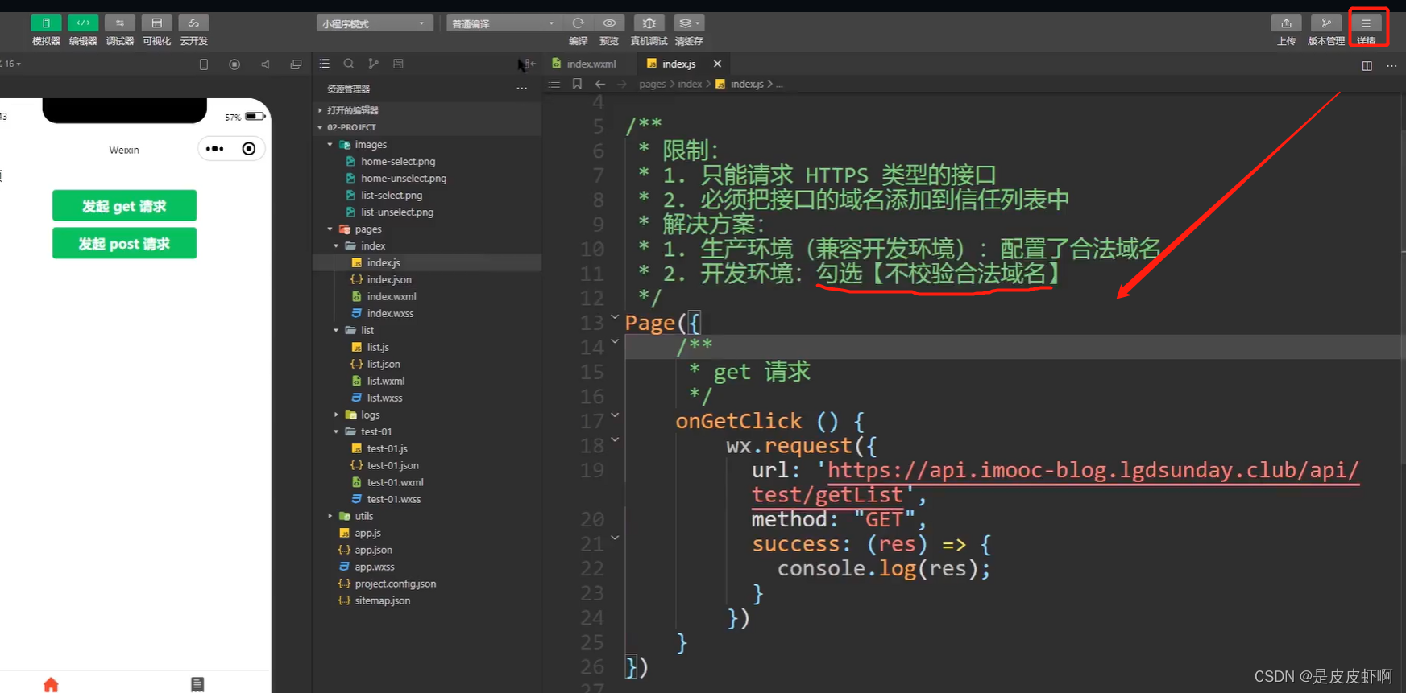Open the search icon in sidebar
1406x693 pixels.
(x=349, y=64)
